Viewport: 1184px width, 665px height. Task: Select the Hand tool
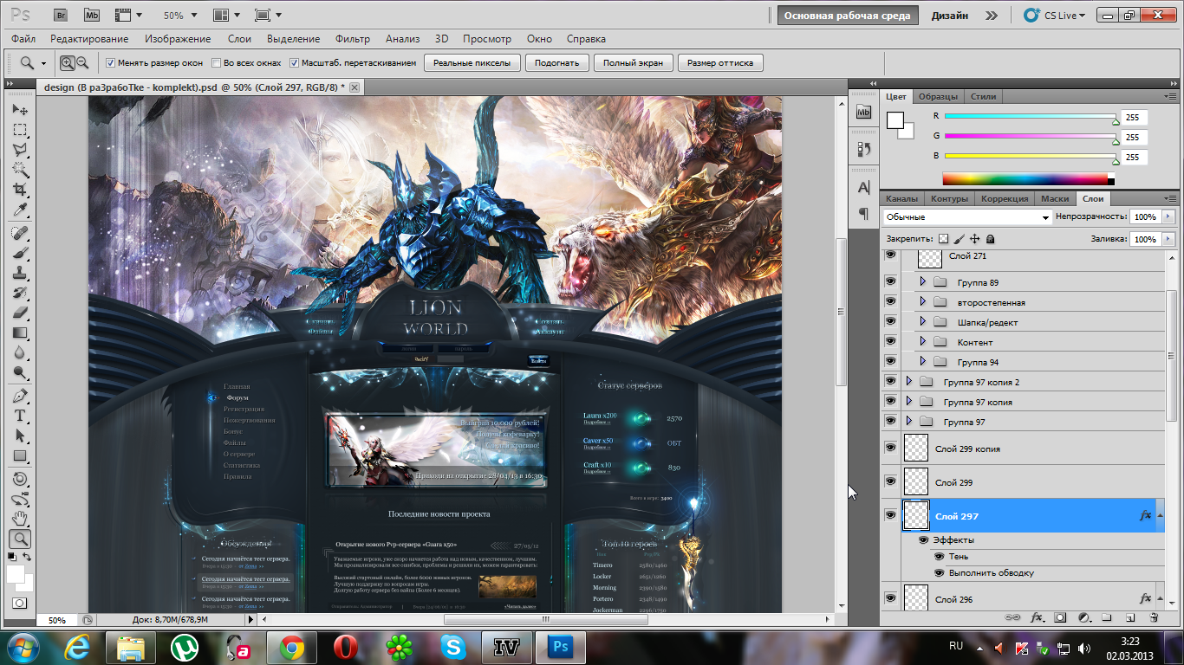(20, 518)
